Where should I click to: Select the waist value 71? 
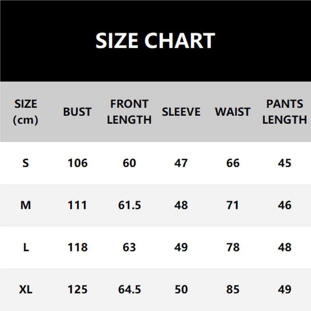232,205
